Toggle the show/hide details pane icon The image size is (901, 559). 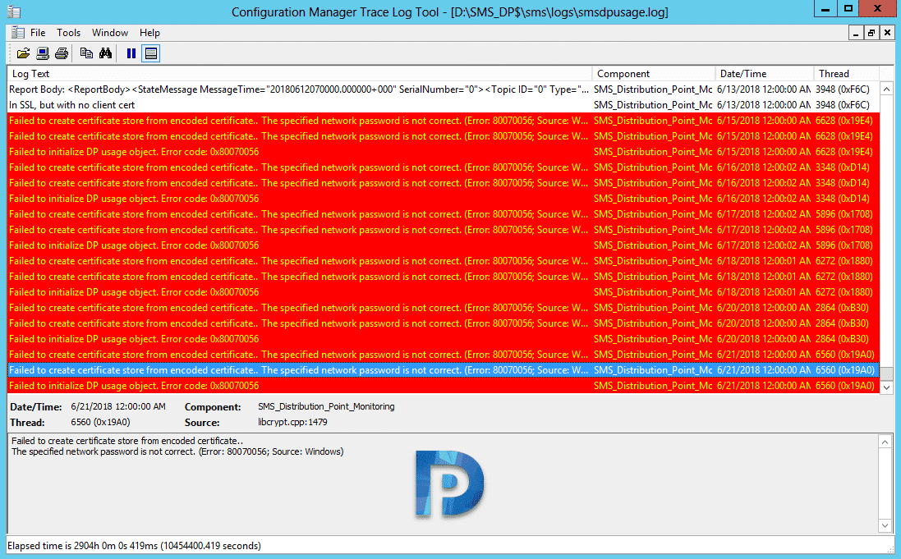pyautogui.click(x=150, y=53)
